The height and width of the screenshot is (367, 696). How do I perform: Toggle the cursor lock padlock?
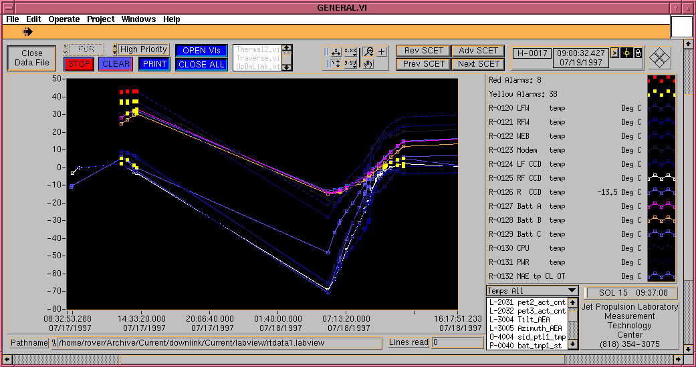coord(638,53)
